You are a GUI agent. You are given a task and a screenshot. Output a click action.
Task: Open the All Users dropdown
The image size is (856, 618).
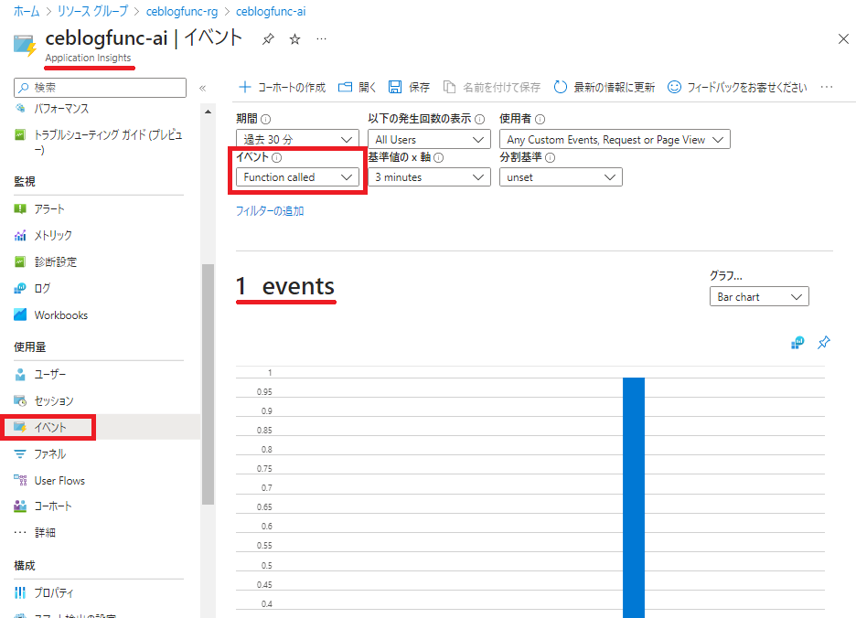click(x=429, y=139)
